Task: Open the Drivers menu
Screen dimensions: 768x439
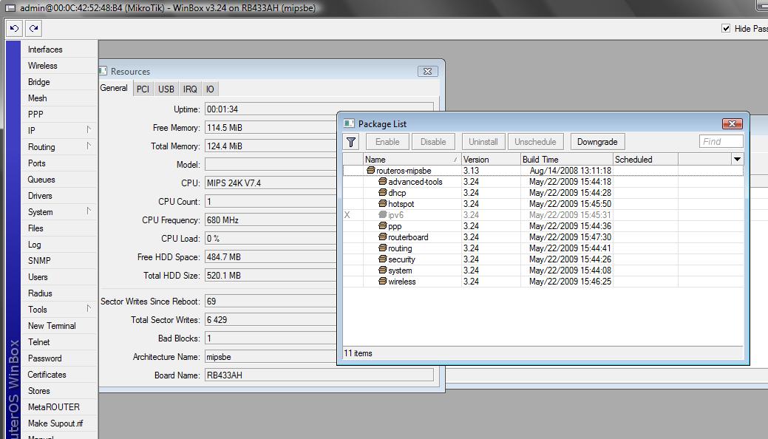Action: coord(40,196)
